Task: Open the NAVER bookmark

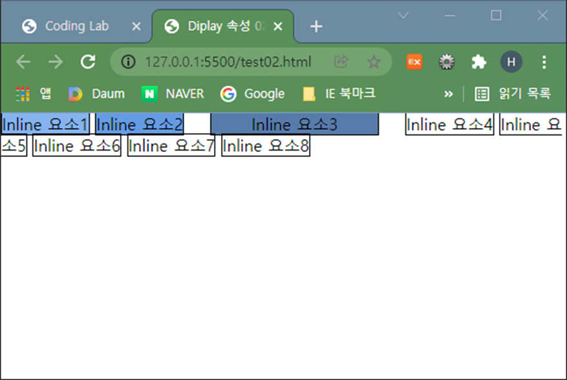Action: [173, 94]
